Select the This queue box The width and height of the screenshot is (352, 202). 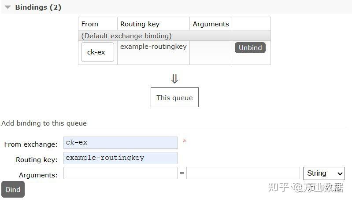tap(174, 97)
